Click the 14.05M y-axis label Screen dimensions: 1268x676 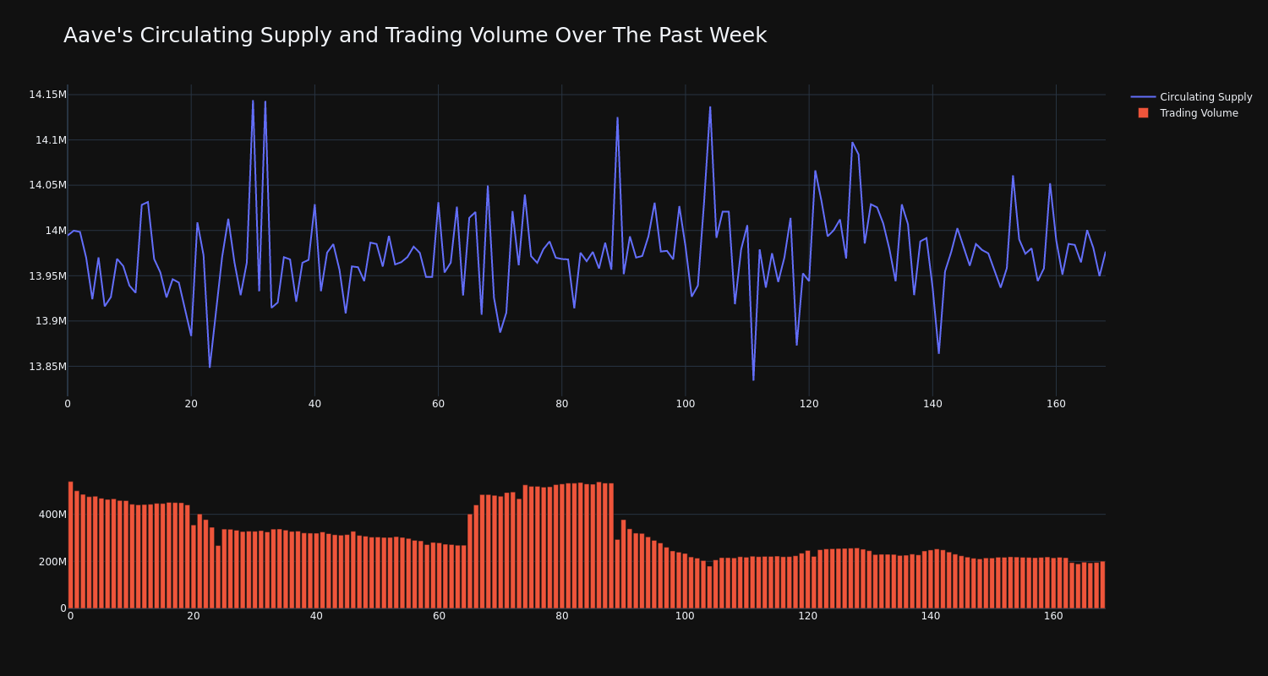tap(47, 185)
